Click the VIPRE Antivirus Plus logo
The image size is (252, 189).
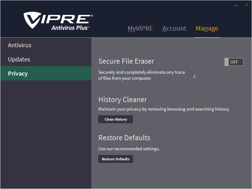(x=58, y=21)
